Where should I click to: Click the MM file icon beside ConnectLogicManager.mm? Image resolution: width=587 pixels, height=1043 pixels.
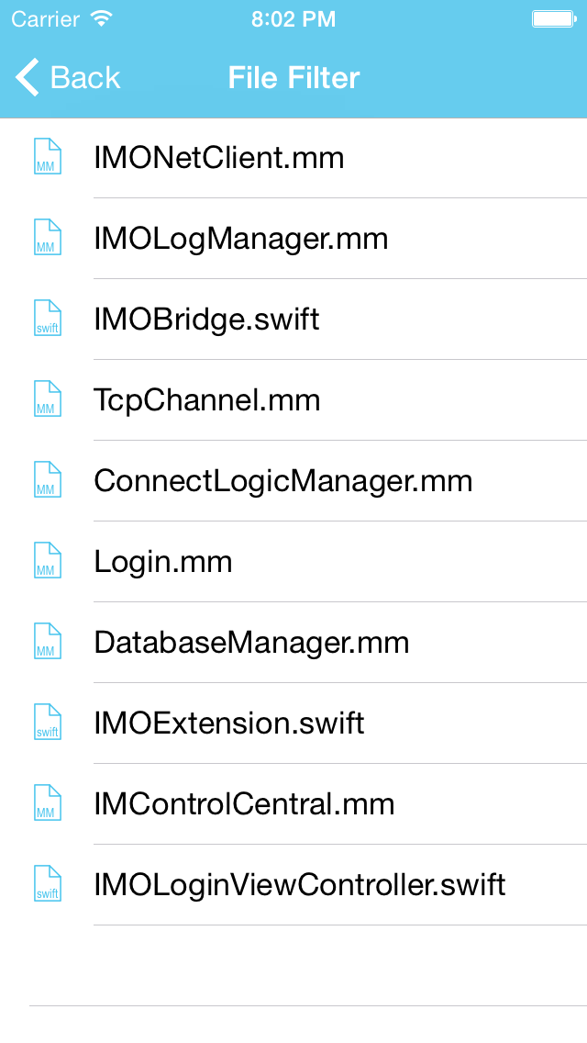click(x=47, y=479)
